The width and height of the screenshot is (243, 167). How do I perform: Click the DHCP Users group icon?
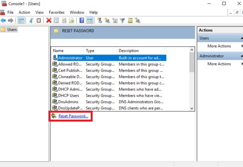click(x=55, y=95)
